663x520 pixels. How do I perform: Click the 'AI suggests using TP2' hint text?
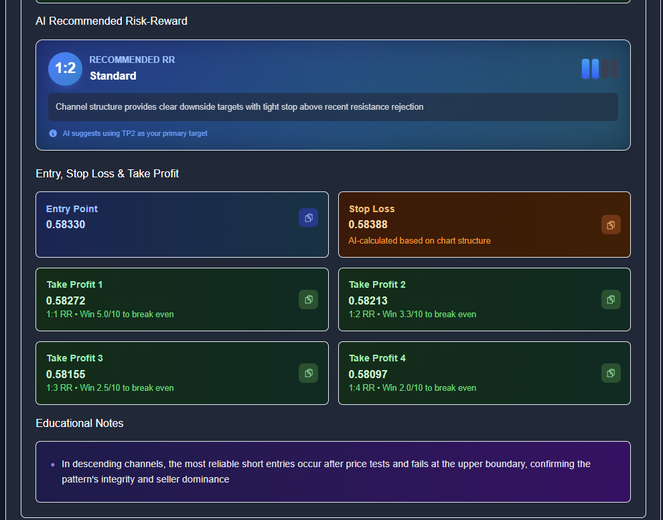click(x=135, y=133)
